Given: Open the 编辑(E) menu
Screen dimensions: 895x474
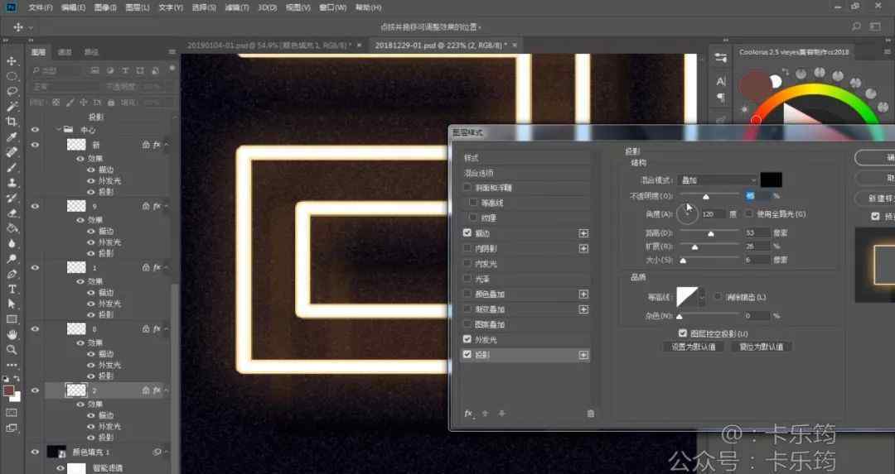Looking at the screenshot, I should pos(73,7).
